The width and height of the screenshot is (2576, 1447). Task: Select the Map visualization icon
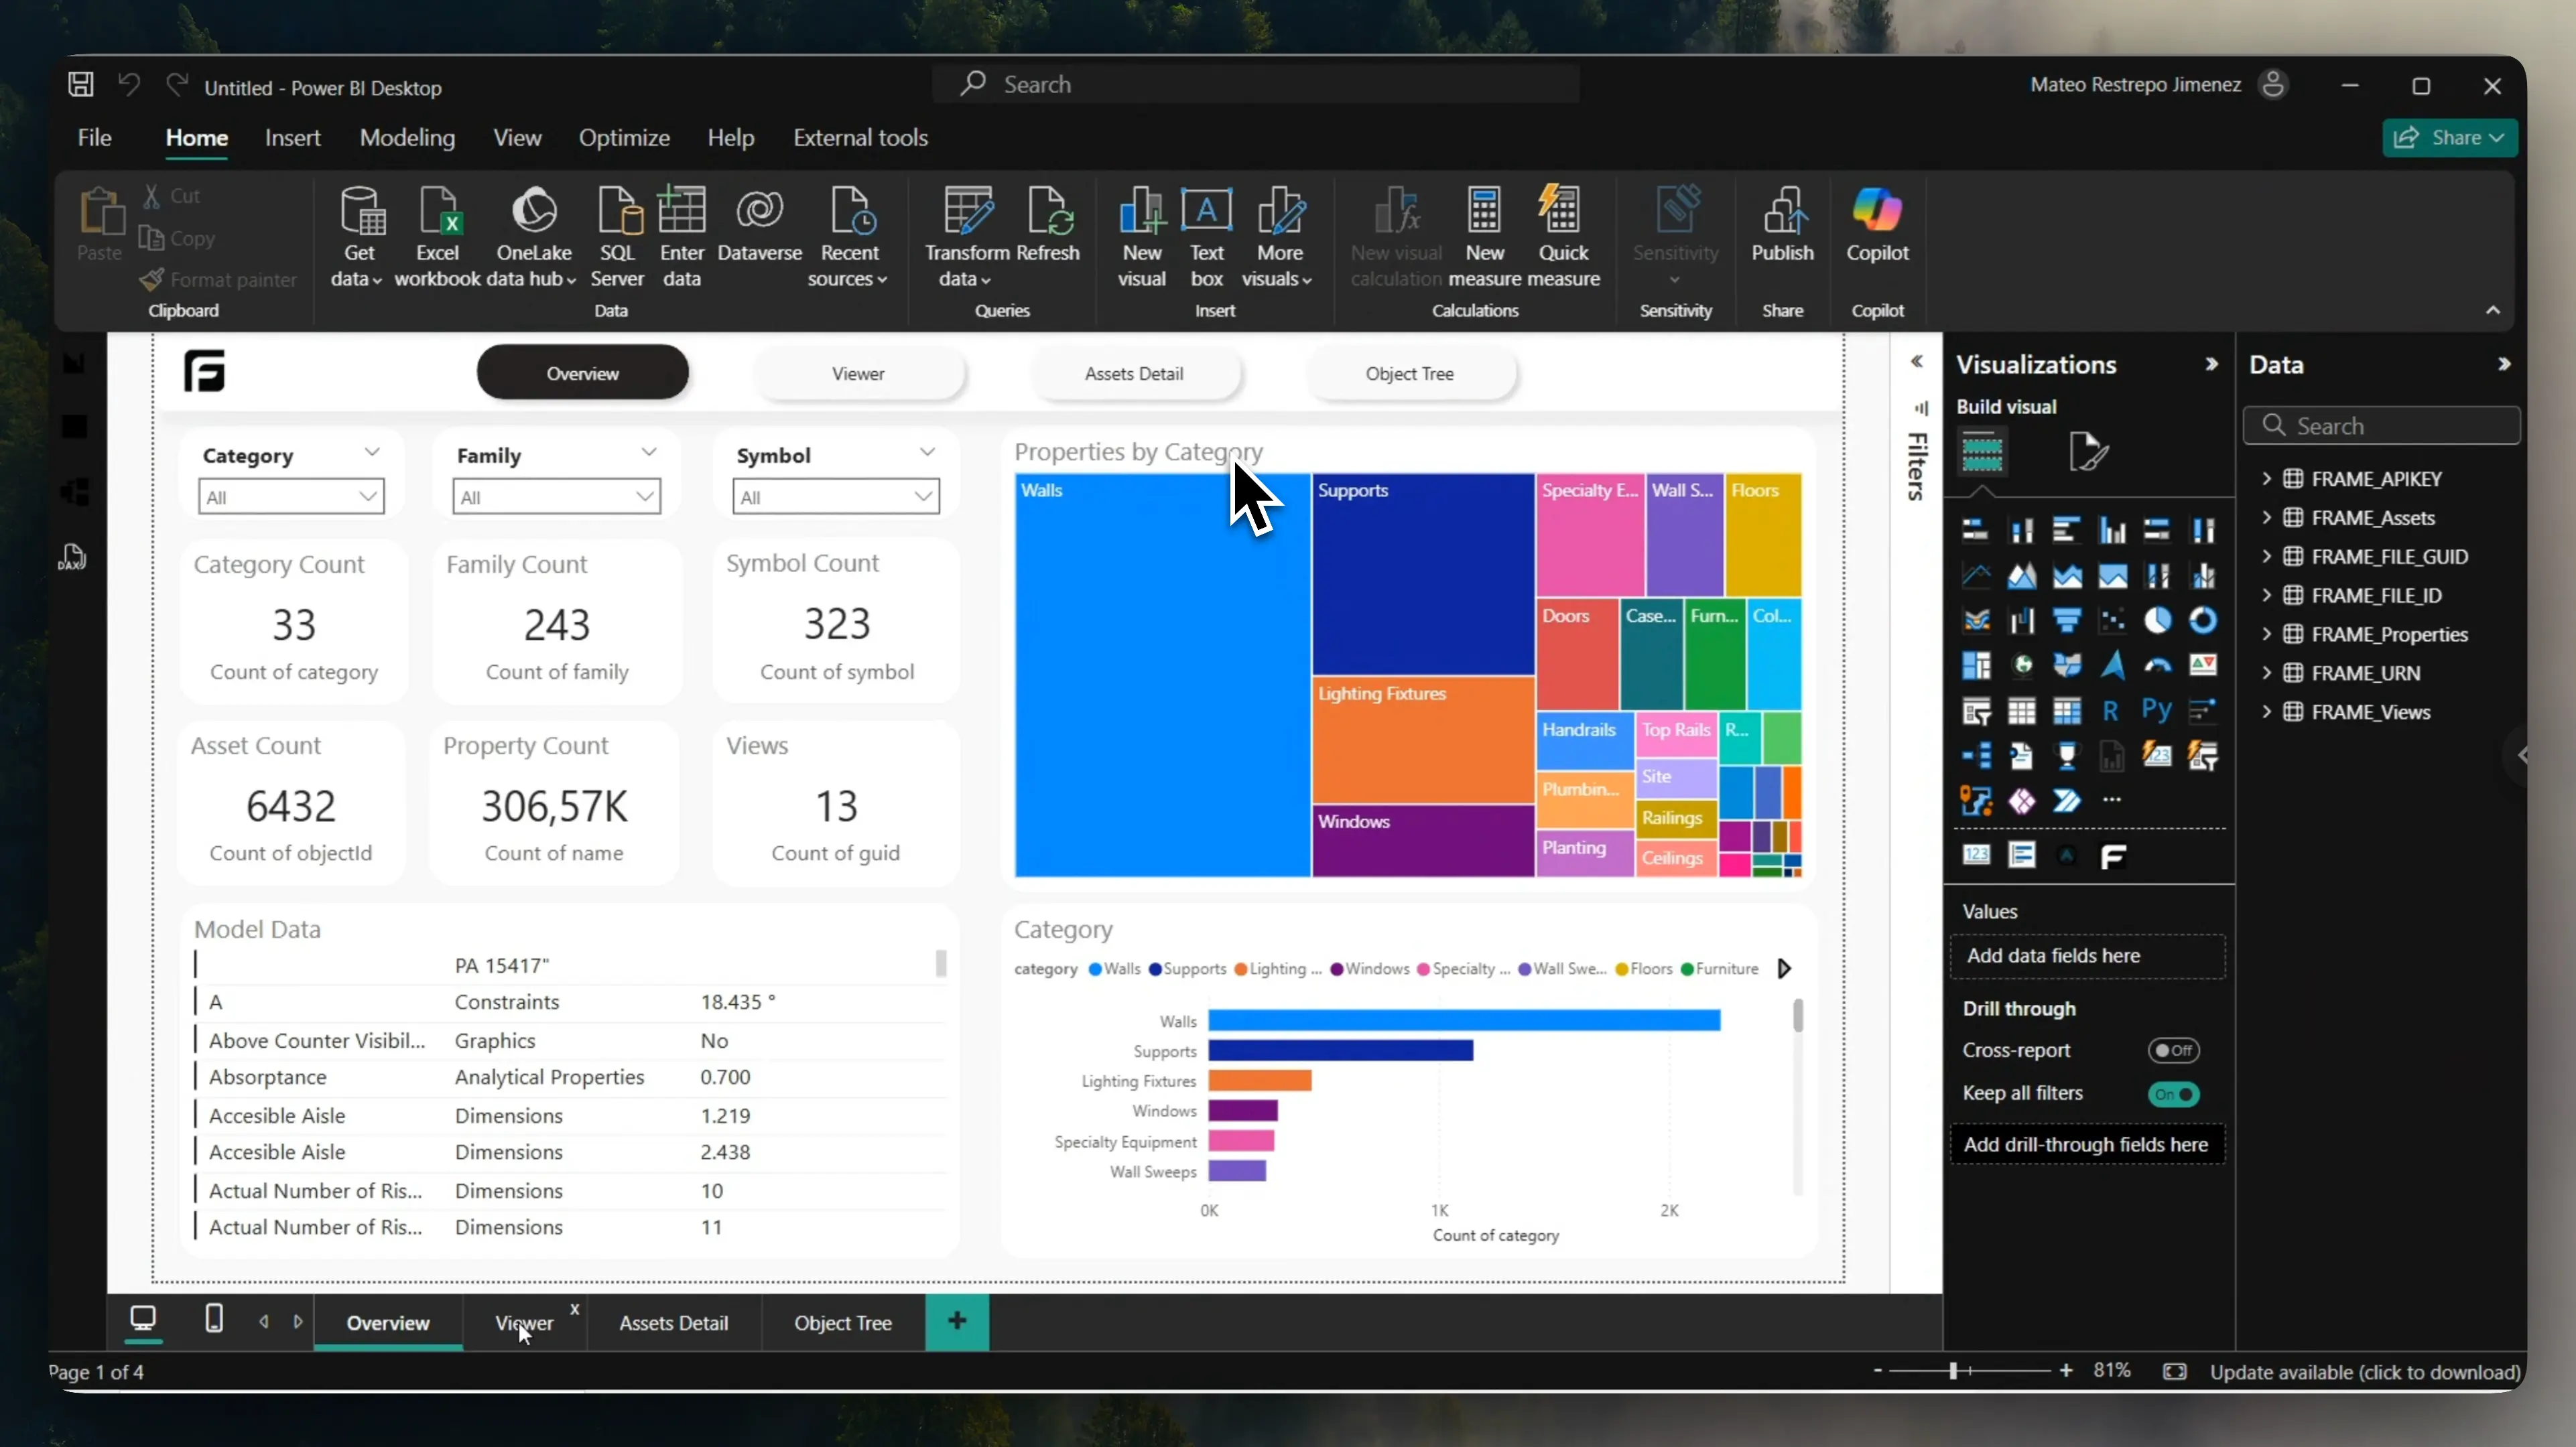pyautogui.click(x=2021, y=666)
